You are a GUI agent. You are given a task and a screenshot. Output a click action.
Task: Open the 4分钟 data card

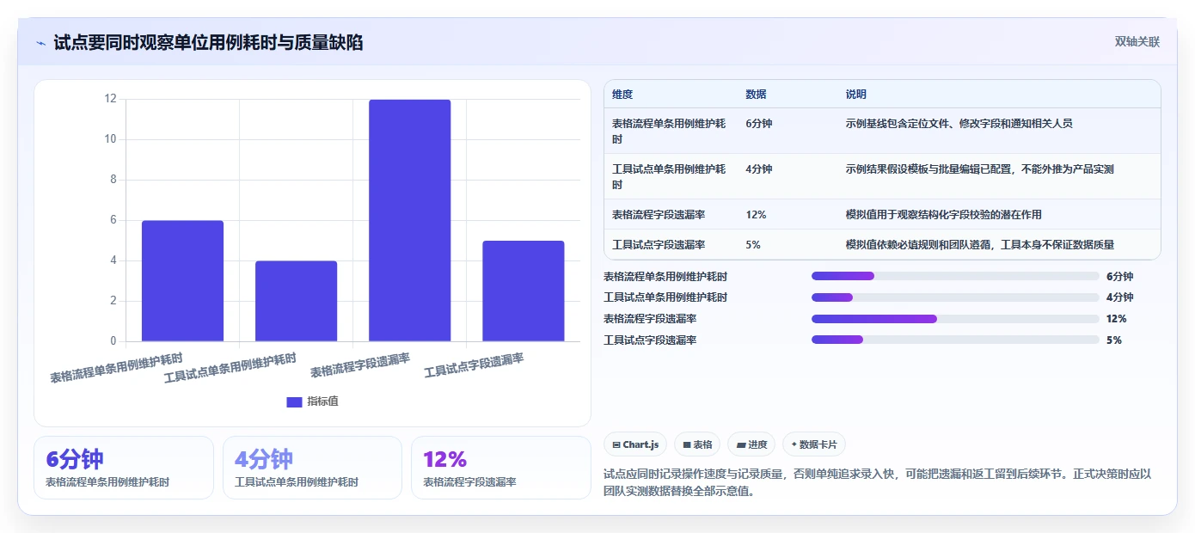312,468
